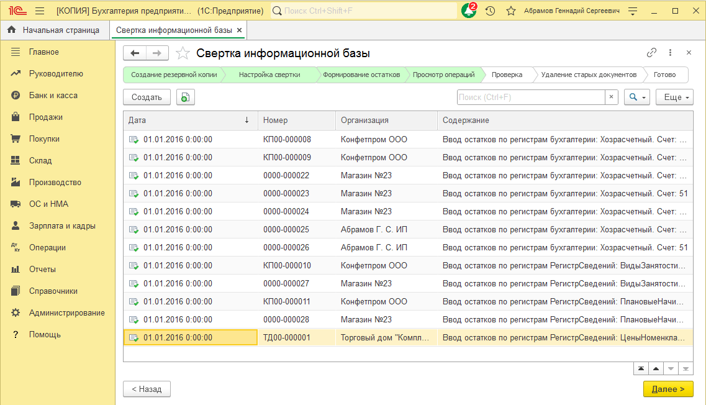Image resolution: width=706 pixels, height=405 pixels.
Task: Go to Удаление старых документов step
Action: click(x=589, y=75)
